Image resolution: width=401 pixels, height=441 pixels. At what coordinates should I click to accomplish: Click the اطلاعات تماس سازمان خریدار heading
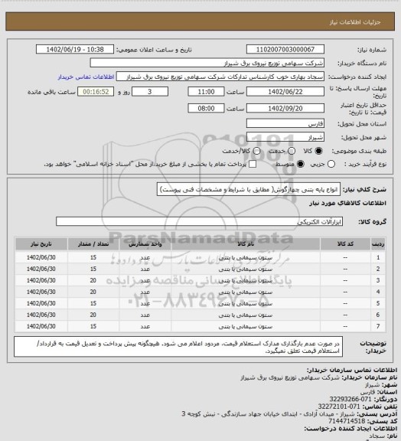pyautogui.click(x=352, y=370)
